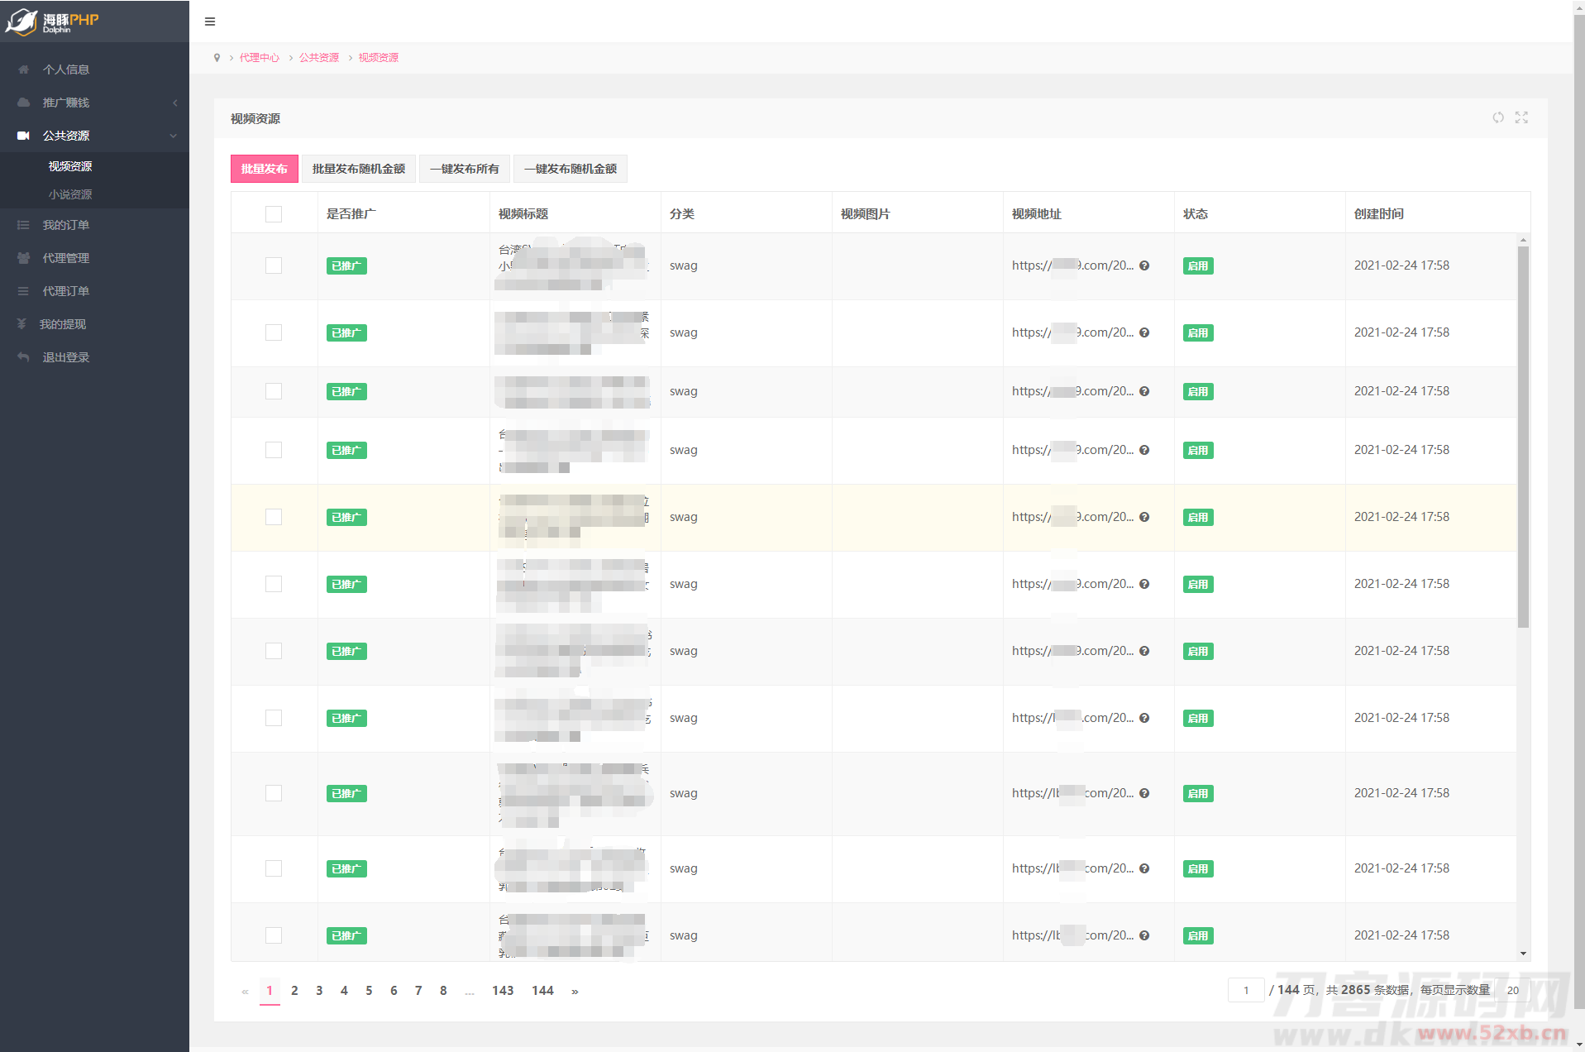Click the help icon beside first row video URL
The height and width of the screenshot is (1052, 1585).
click(1144, 265)
